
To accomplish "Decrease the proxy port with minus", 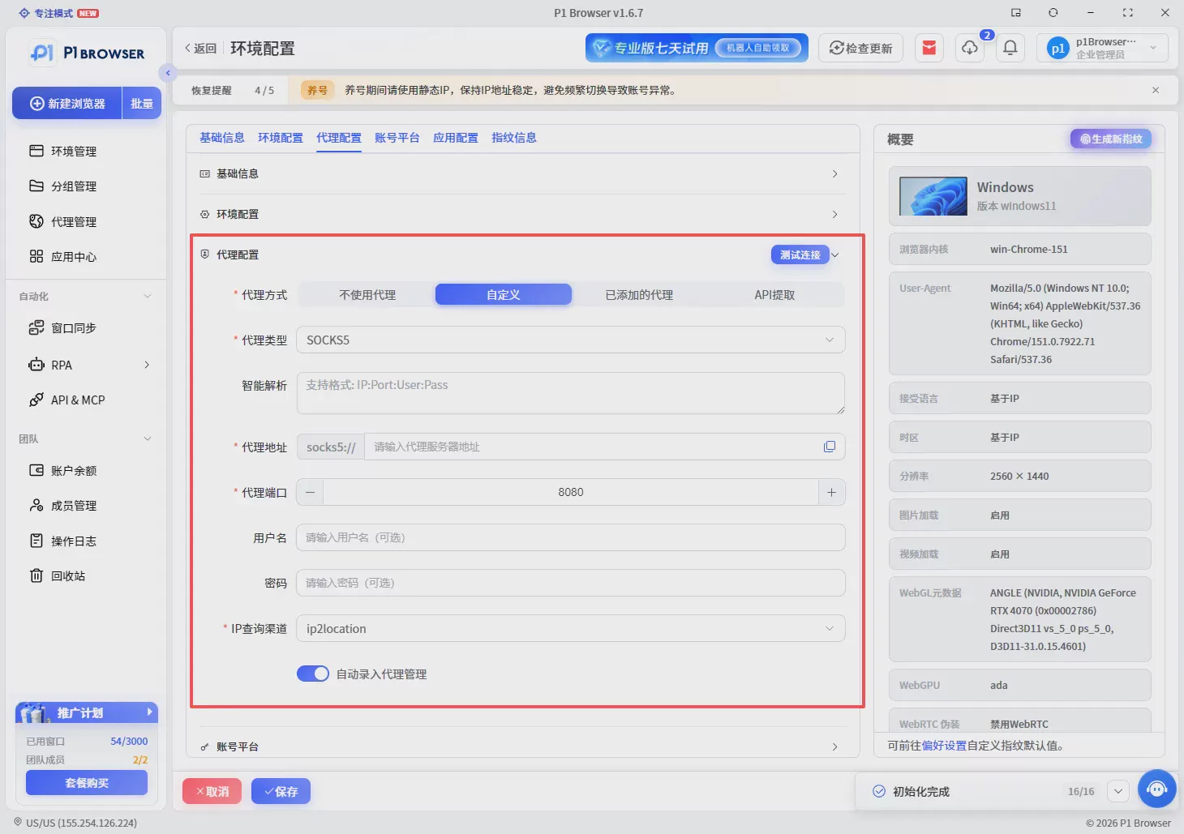I will coord(310,492).
